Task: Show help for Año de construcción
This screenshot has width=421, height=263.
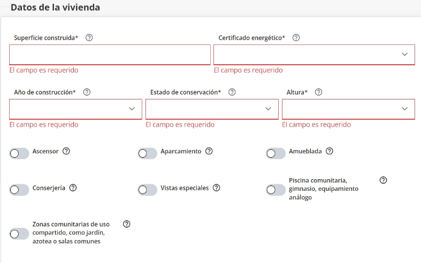Action: tap(87, 92)
